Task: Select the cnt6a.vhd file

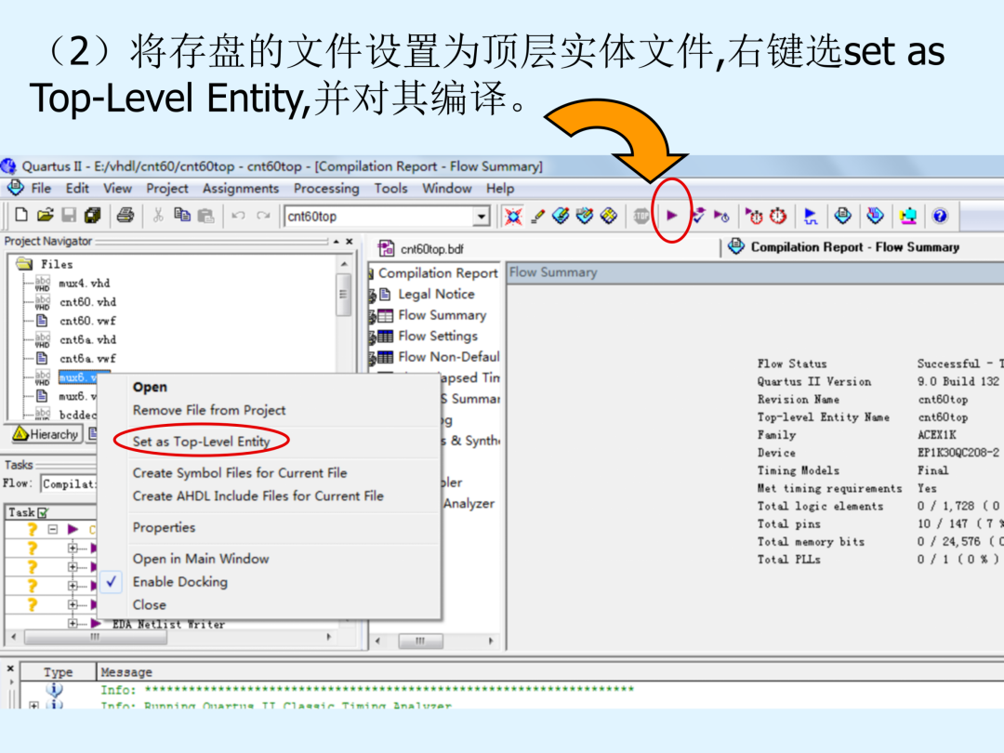Action: click(87, 339)
